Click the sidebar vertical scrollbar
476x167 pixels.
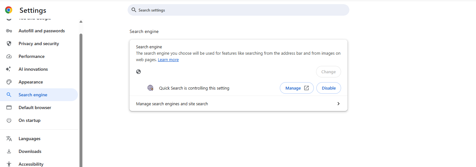(x=81, y=96)
